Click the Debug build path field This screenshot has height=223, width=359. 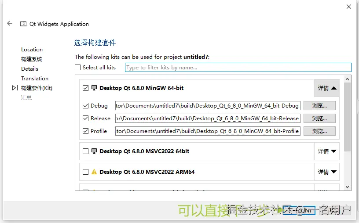tap(208, 105)
